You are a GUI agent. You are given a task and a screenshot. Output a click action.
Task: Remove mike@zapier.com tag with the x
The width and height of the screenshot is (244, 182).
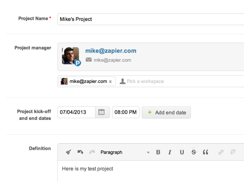point(110,81)
